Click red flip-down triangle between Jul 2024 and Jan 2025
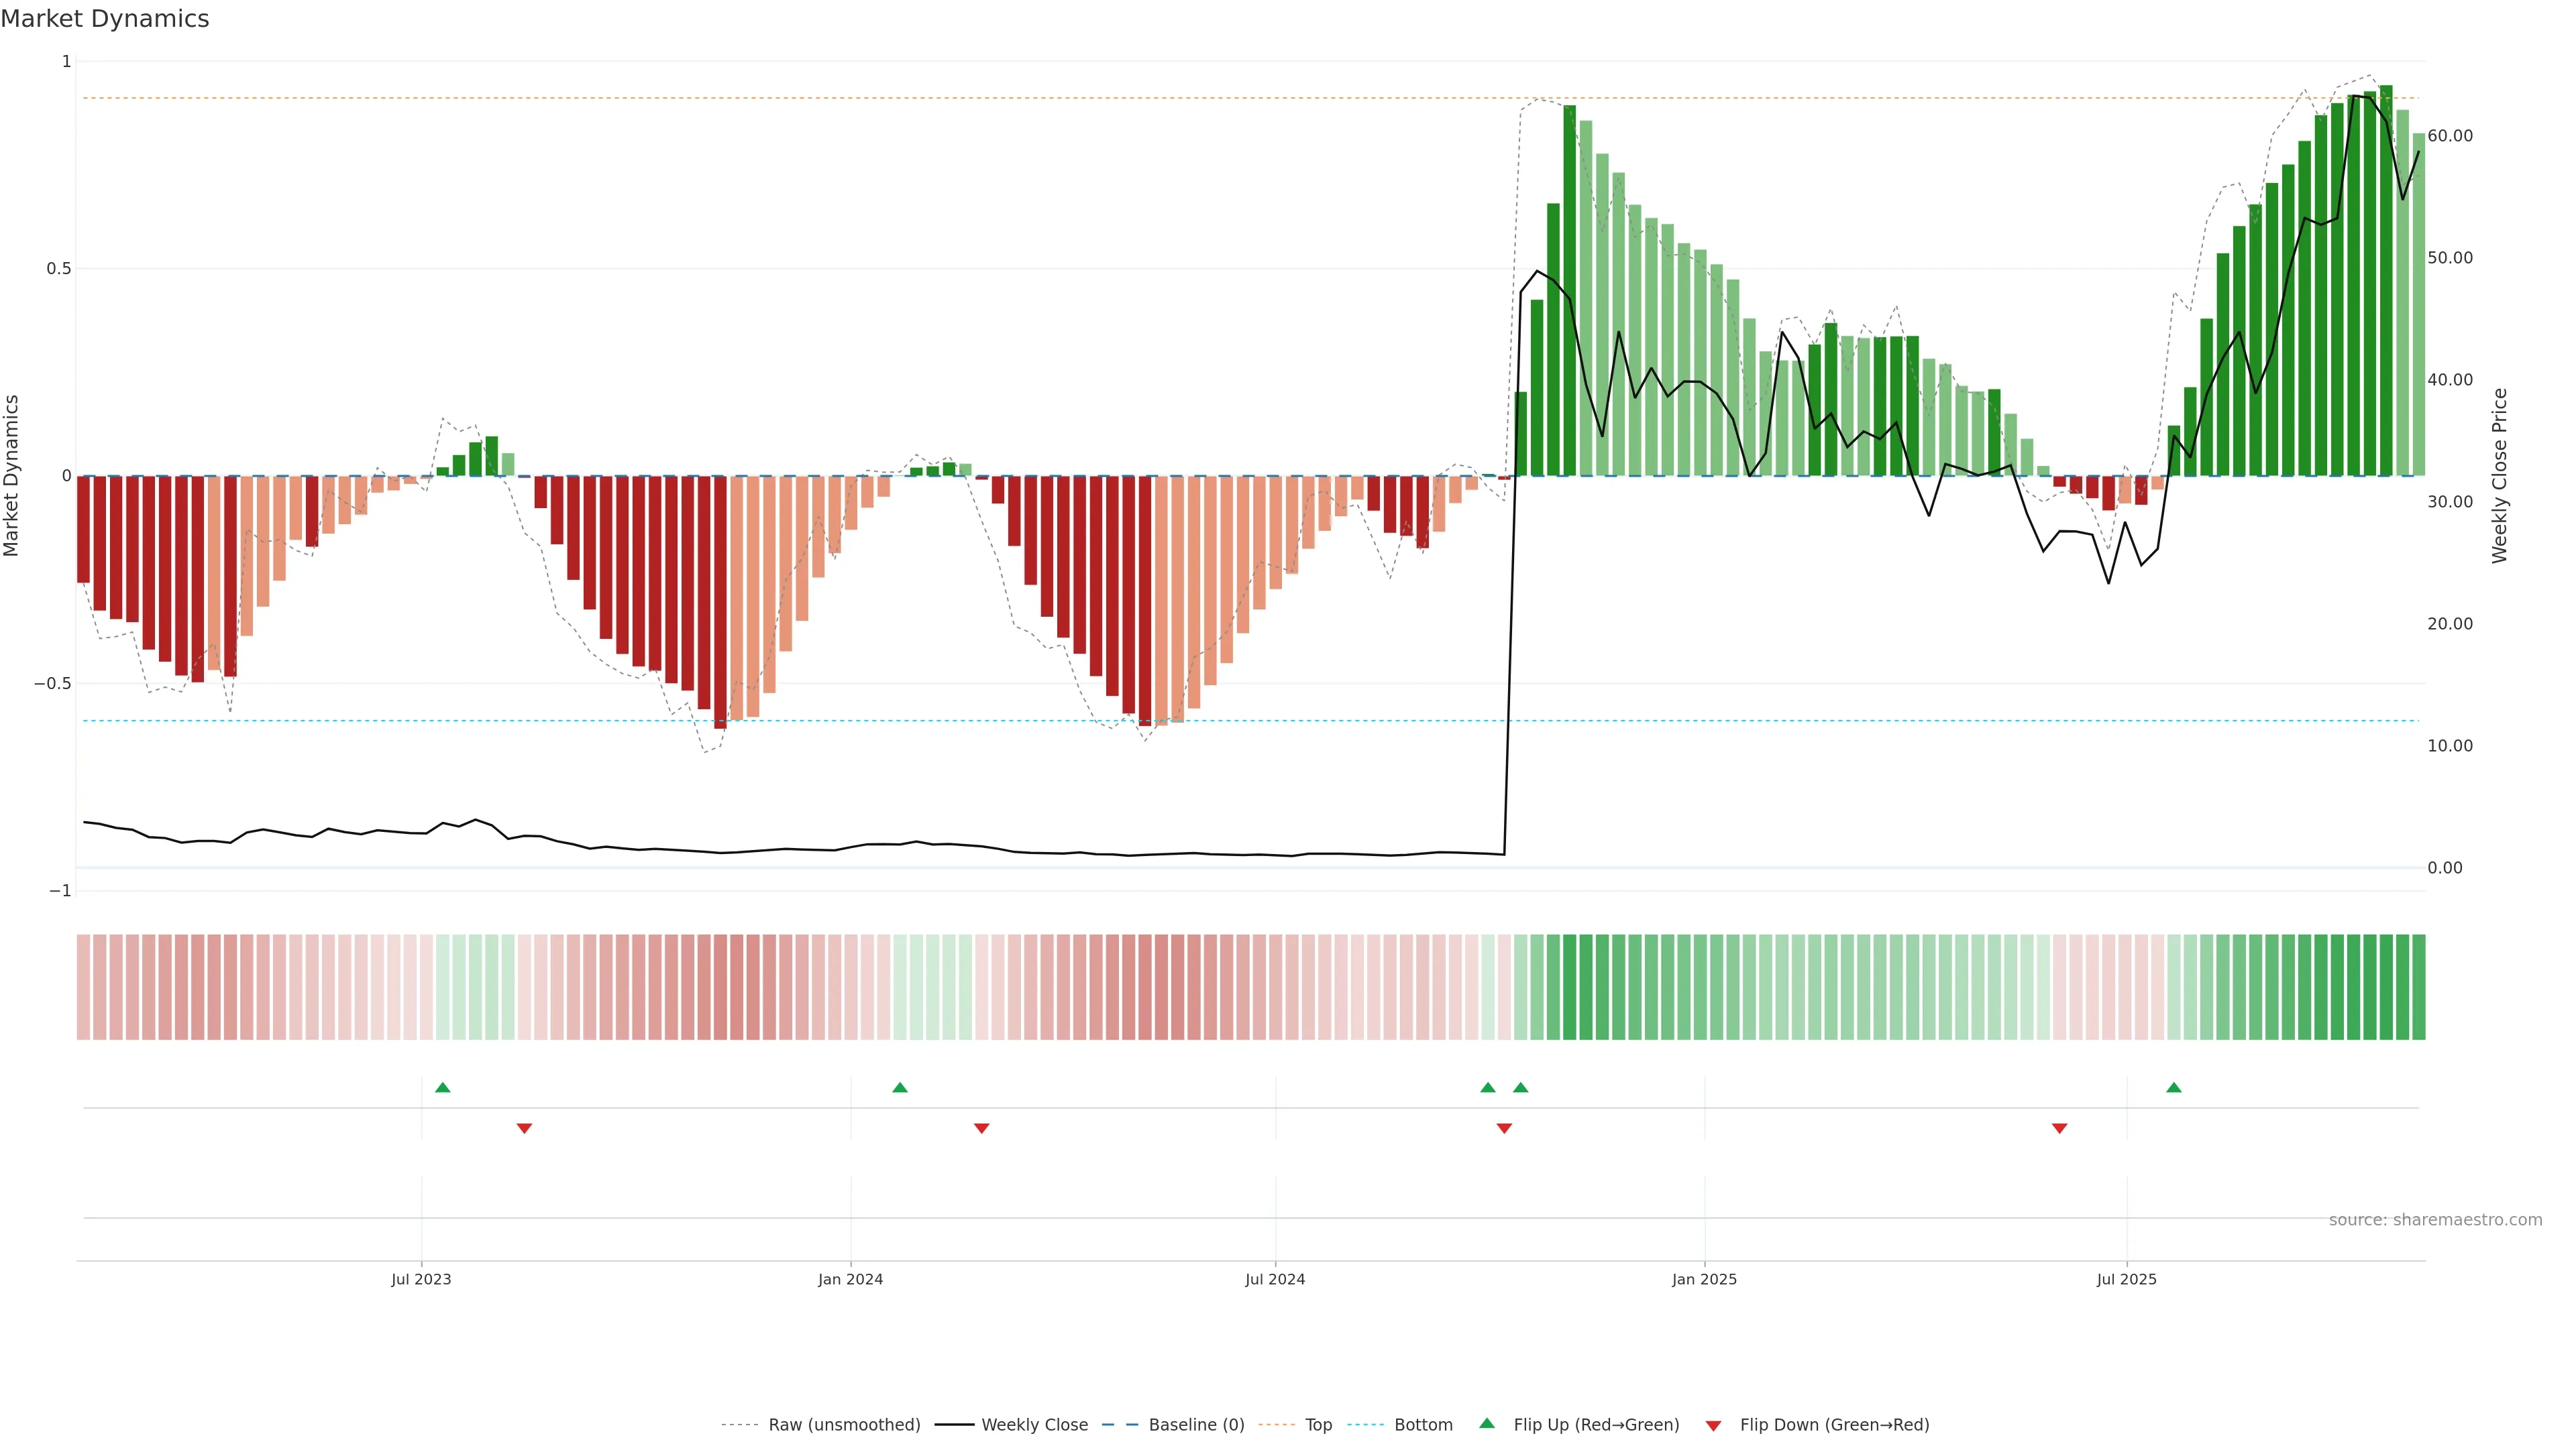2576x1448 pixels. 1504,1128
